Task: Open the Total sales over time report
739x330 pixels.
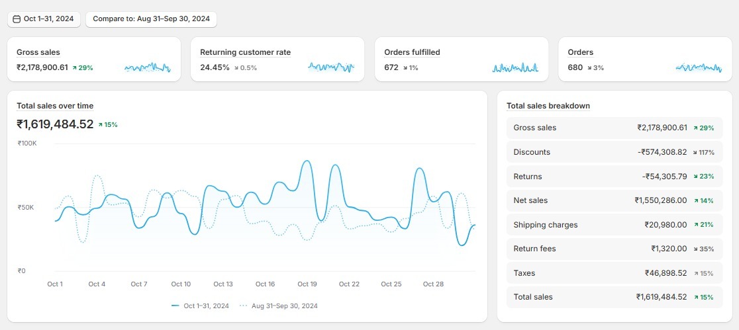Action: point(55,106)
